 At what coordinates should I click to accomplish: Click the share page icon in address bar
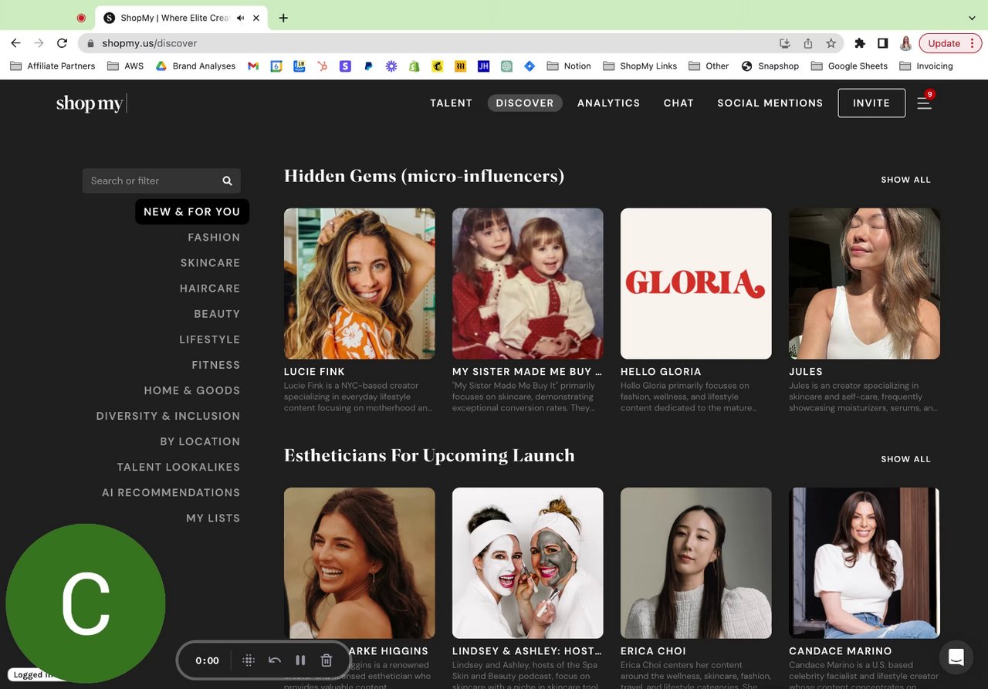[808, 43]
